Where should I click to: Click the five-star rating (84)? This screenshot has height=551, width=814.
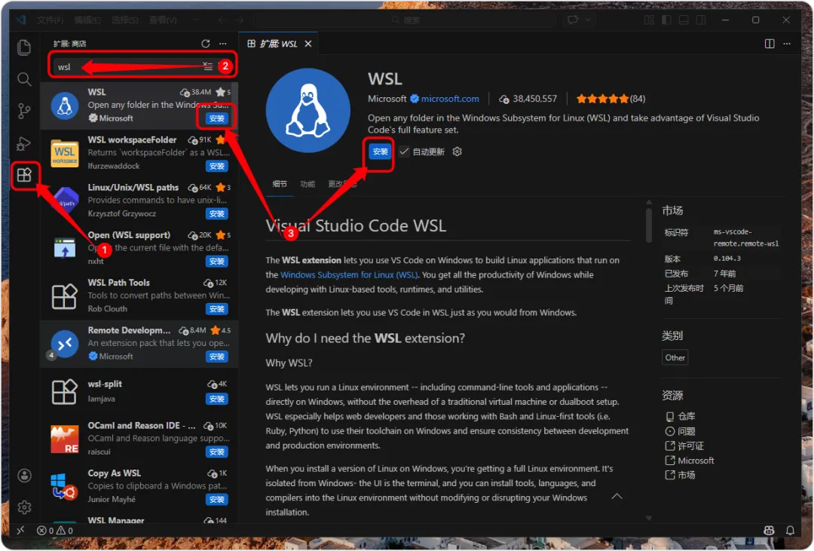tap(610, 99)
